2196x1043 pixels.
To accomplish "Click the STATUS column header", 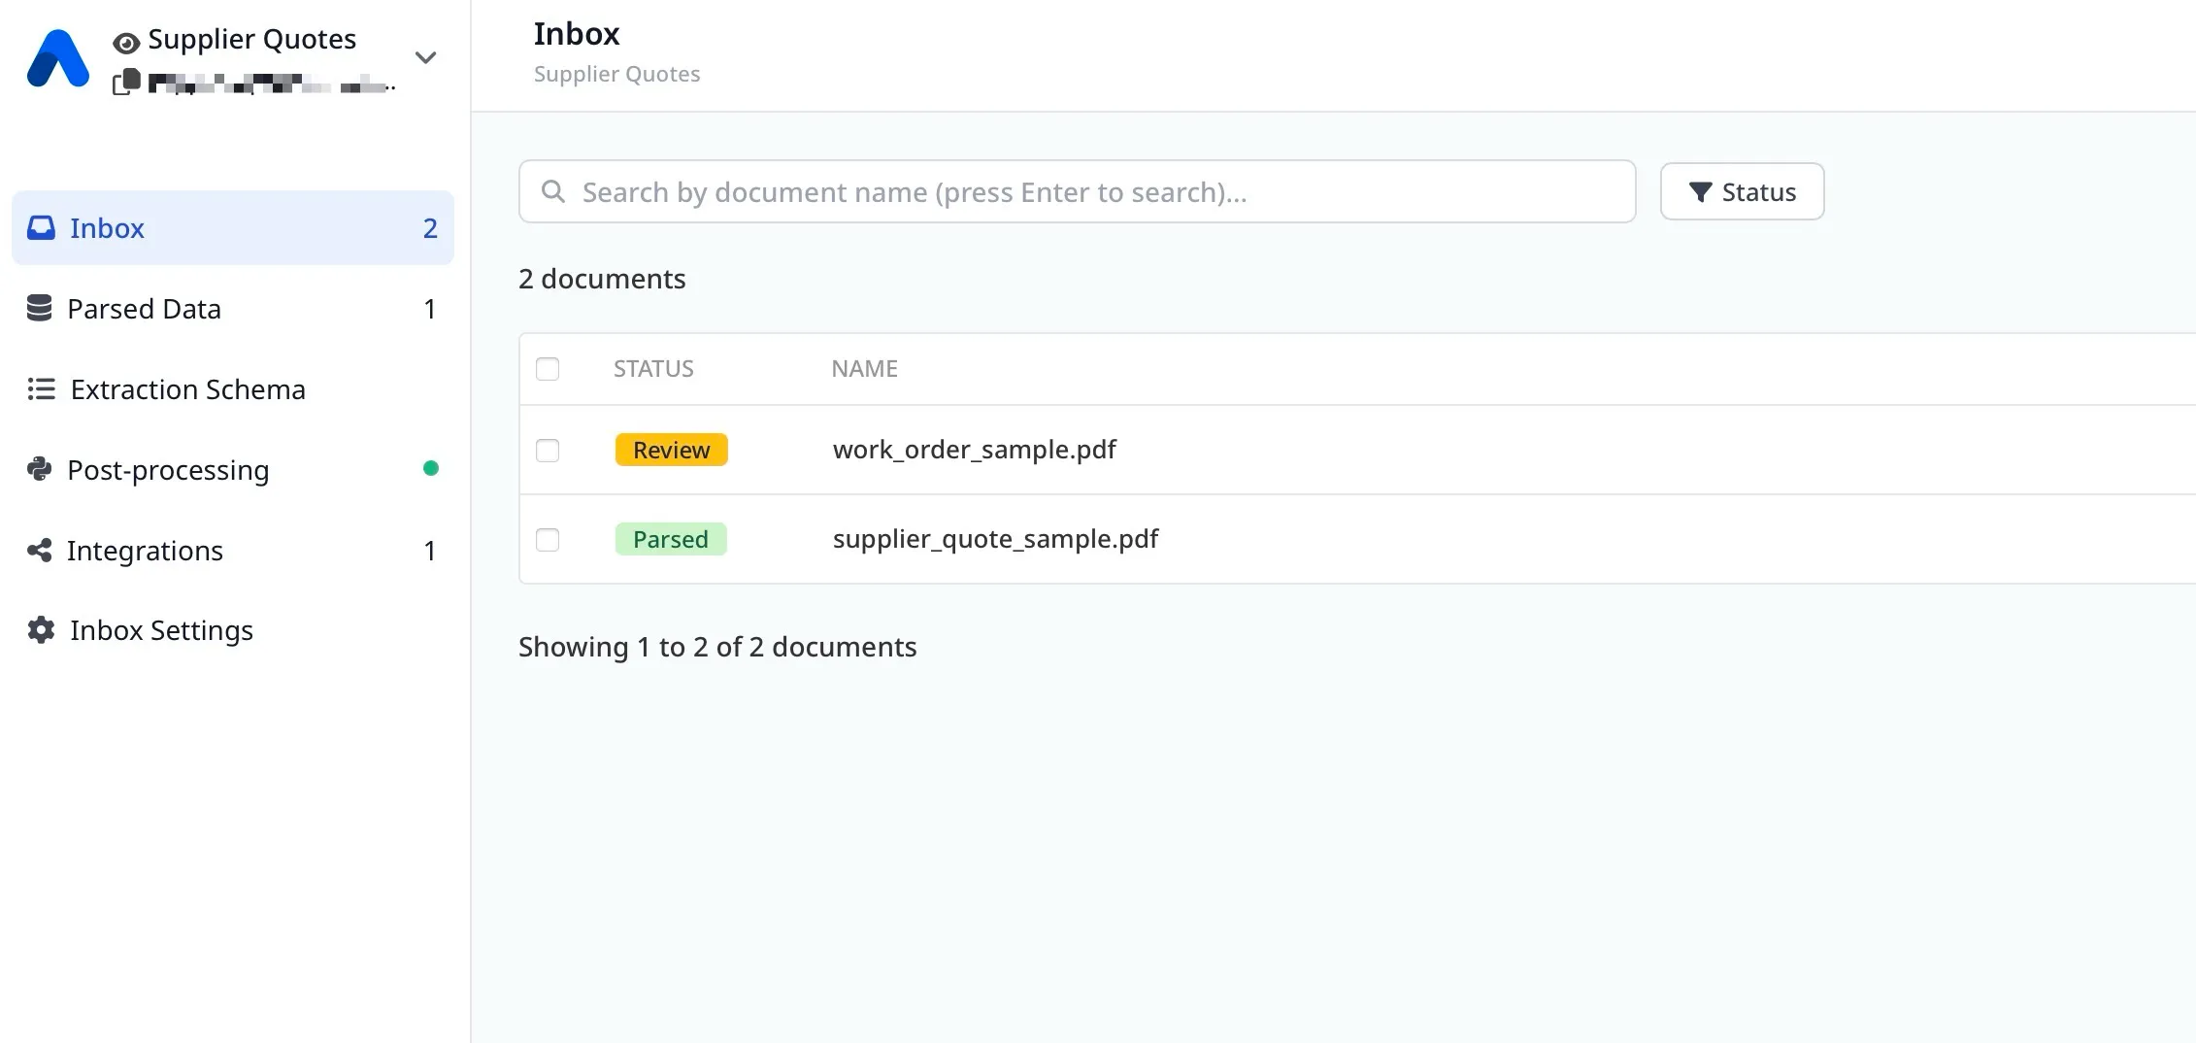I will pos(653,369).
